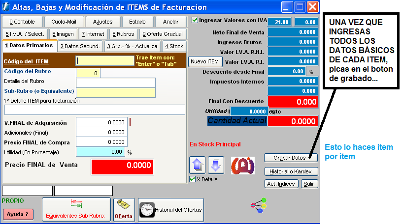Click the Valor I.V.A. R.N.I. field
Screen dimensions: 402x224
coord(293,52)
